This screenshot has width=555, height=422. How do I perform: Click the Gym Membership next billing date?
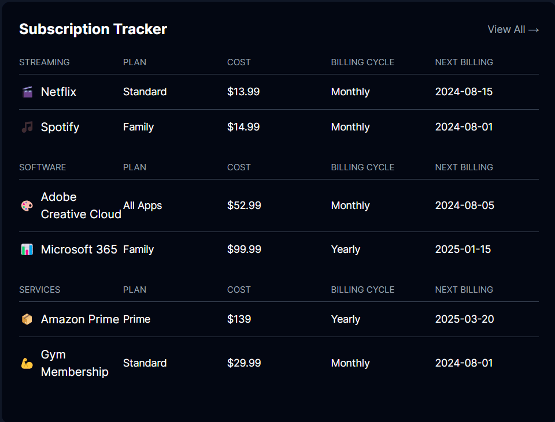point(463,363)
